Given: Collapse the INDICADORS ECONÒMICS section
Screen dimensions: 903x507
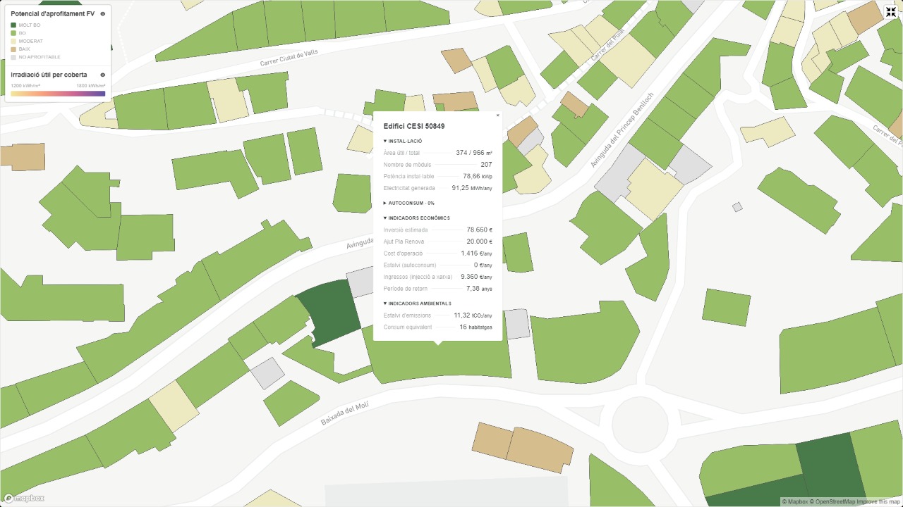Looking at the screenshot, I should 416,218.
